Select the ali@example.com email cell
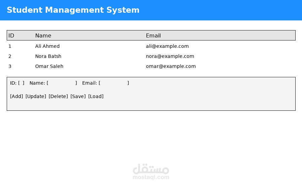Image resolution: width=302 pixels, height=184 pixels. pos(167,46)
